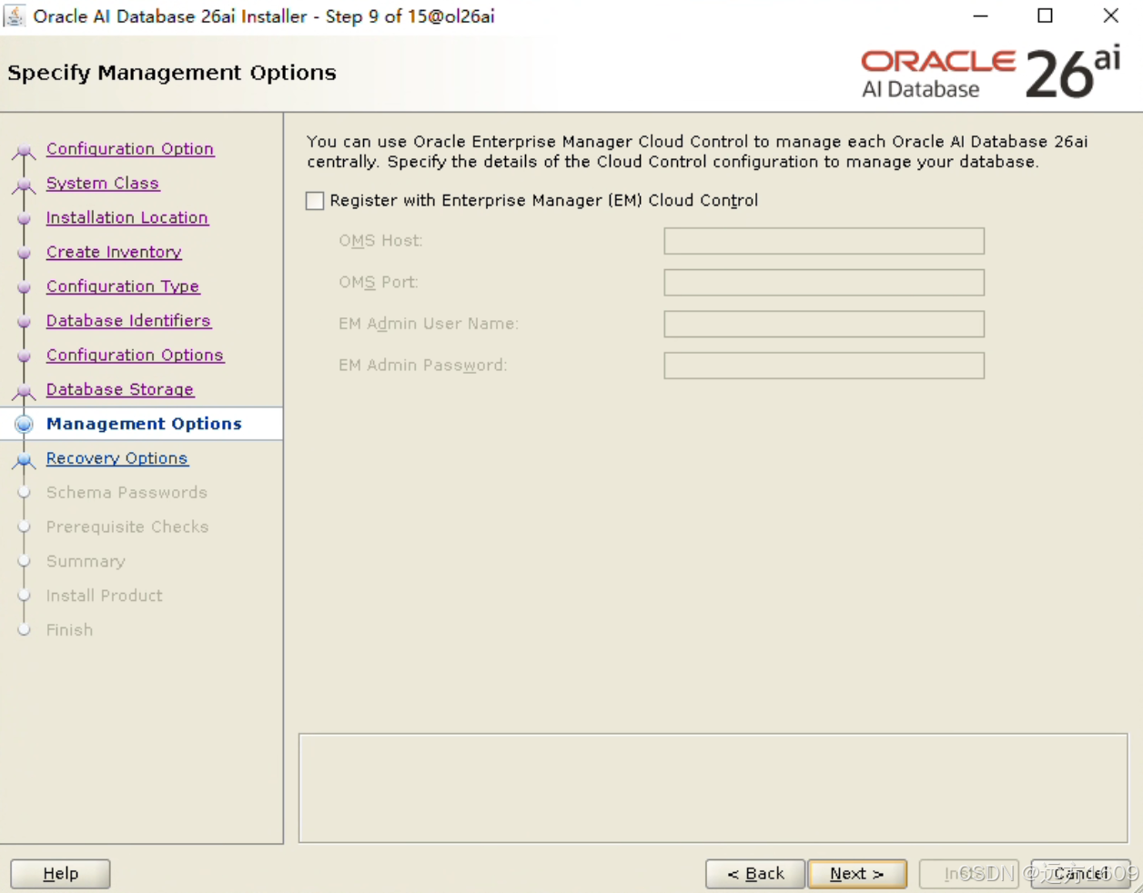Open Installation Location step
Image resolution: width=1143 pixels, height=893 pixels.
[127, 218]
